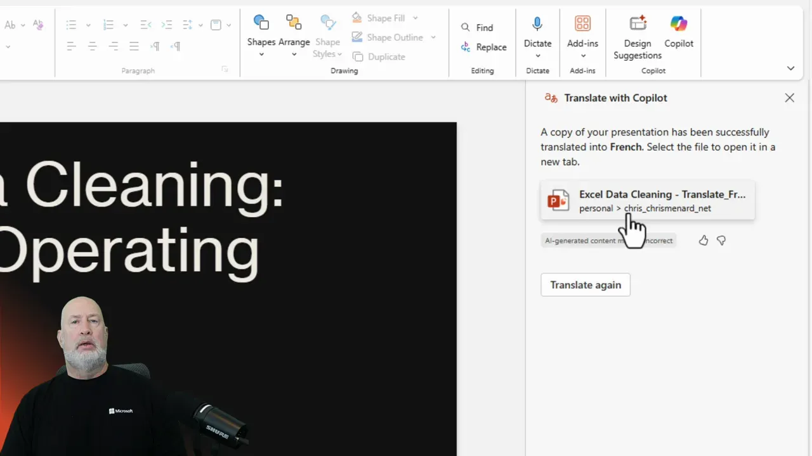Open the Add-ins gallery icon
Viewport: 812px width, 456px height.
[x=582, y=23]
